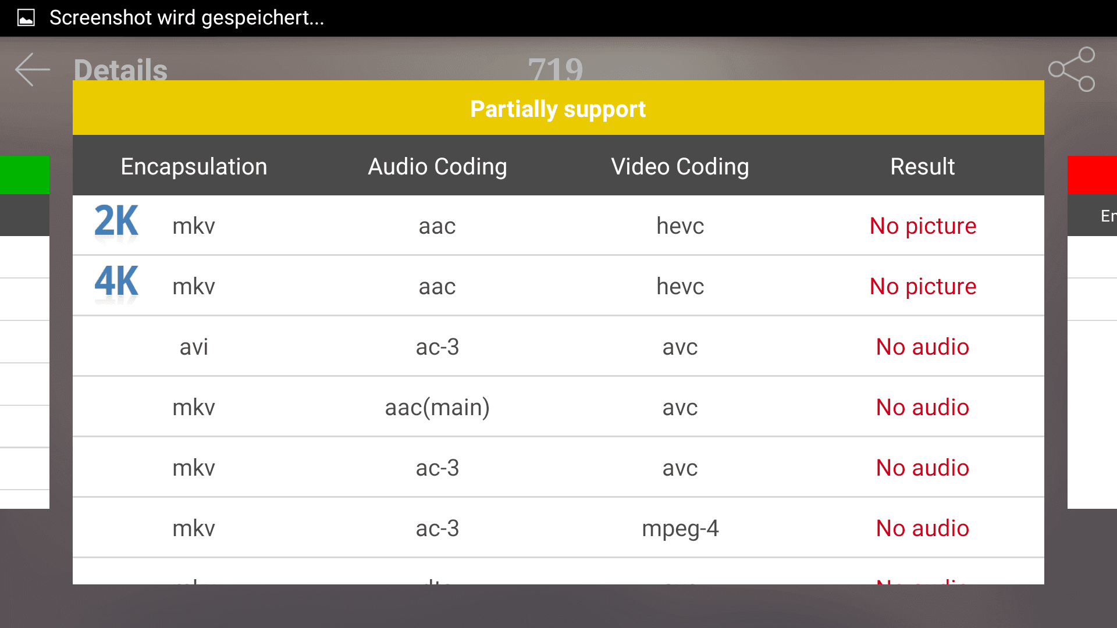Open the Details title label

pos(120,70)
